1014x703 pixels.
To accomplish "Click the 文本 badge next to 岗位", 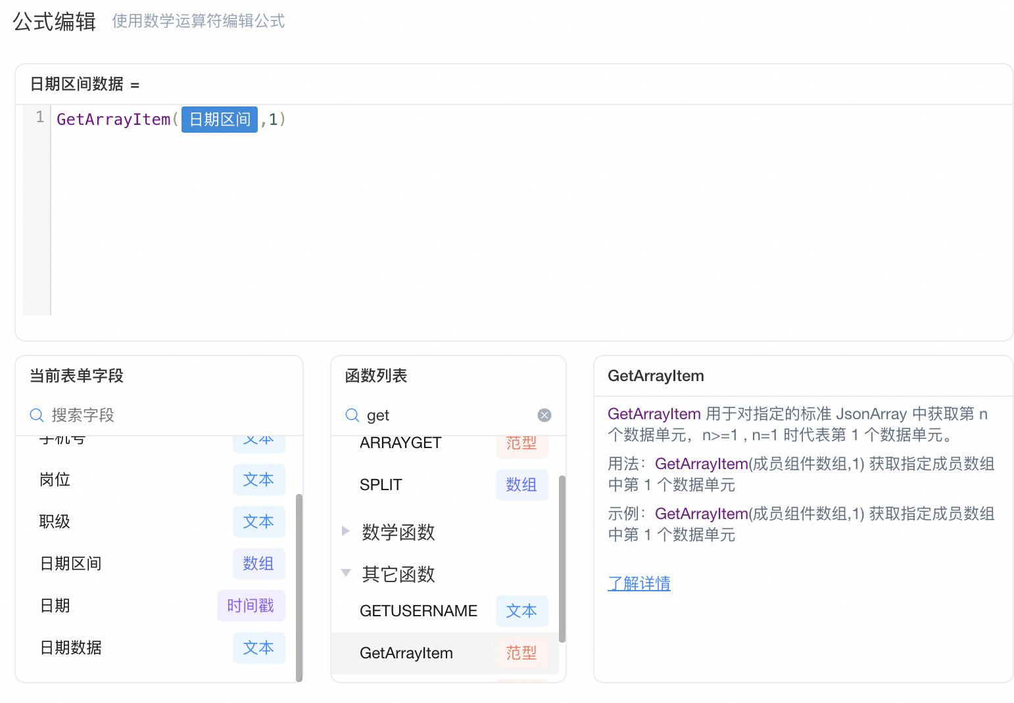I will point(258,480).
